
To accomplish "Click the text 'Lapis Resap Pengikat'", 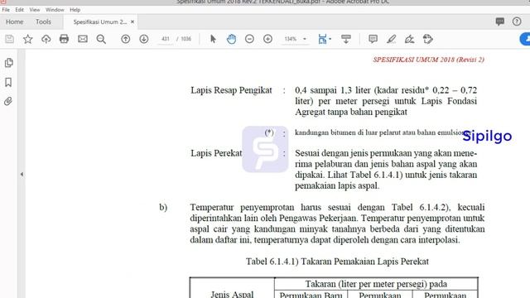I will point(231,90).
